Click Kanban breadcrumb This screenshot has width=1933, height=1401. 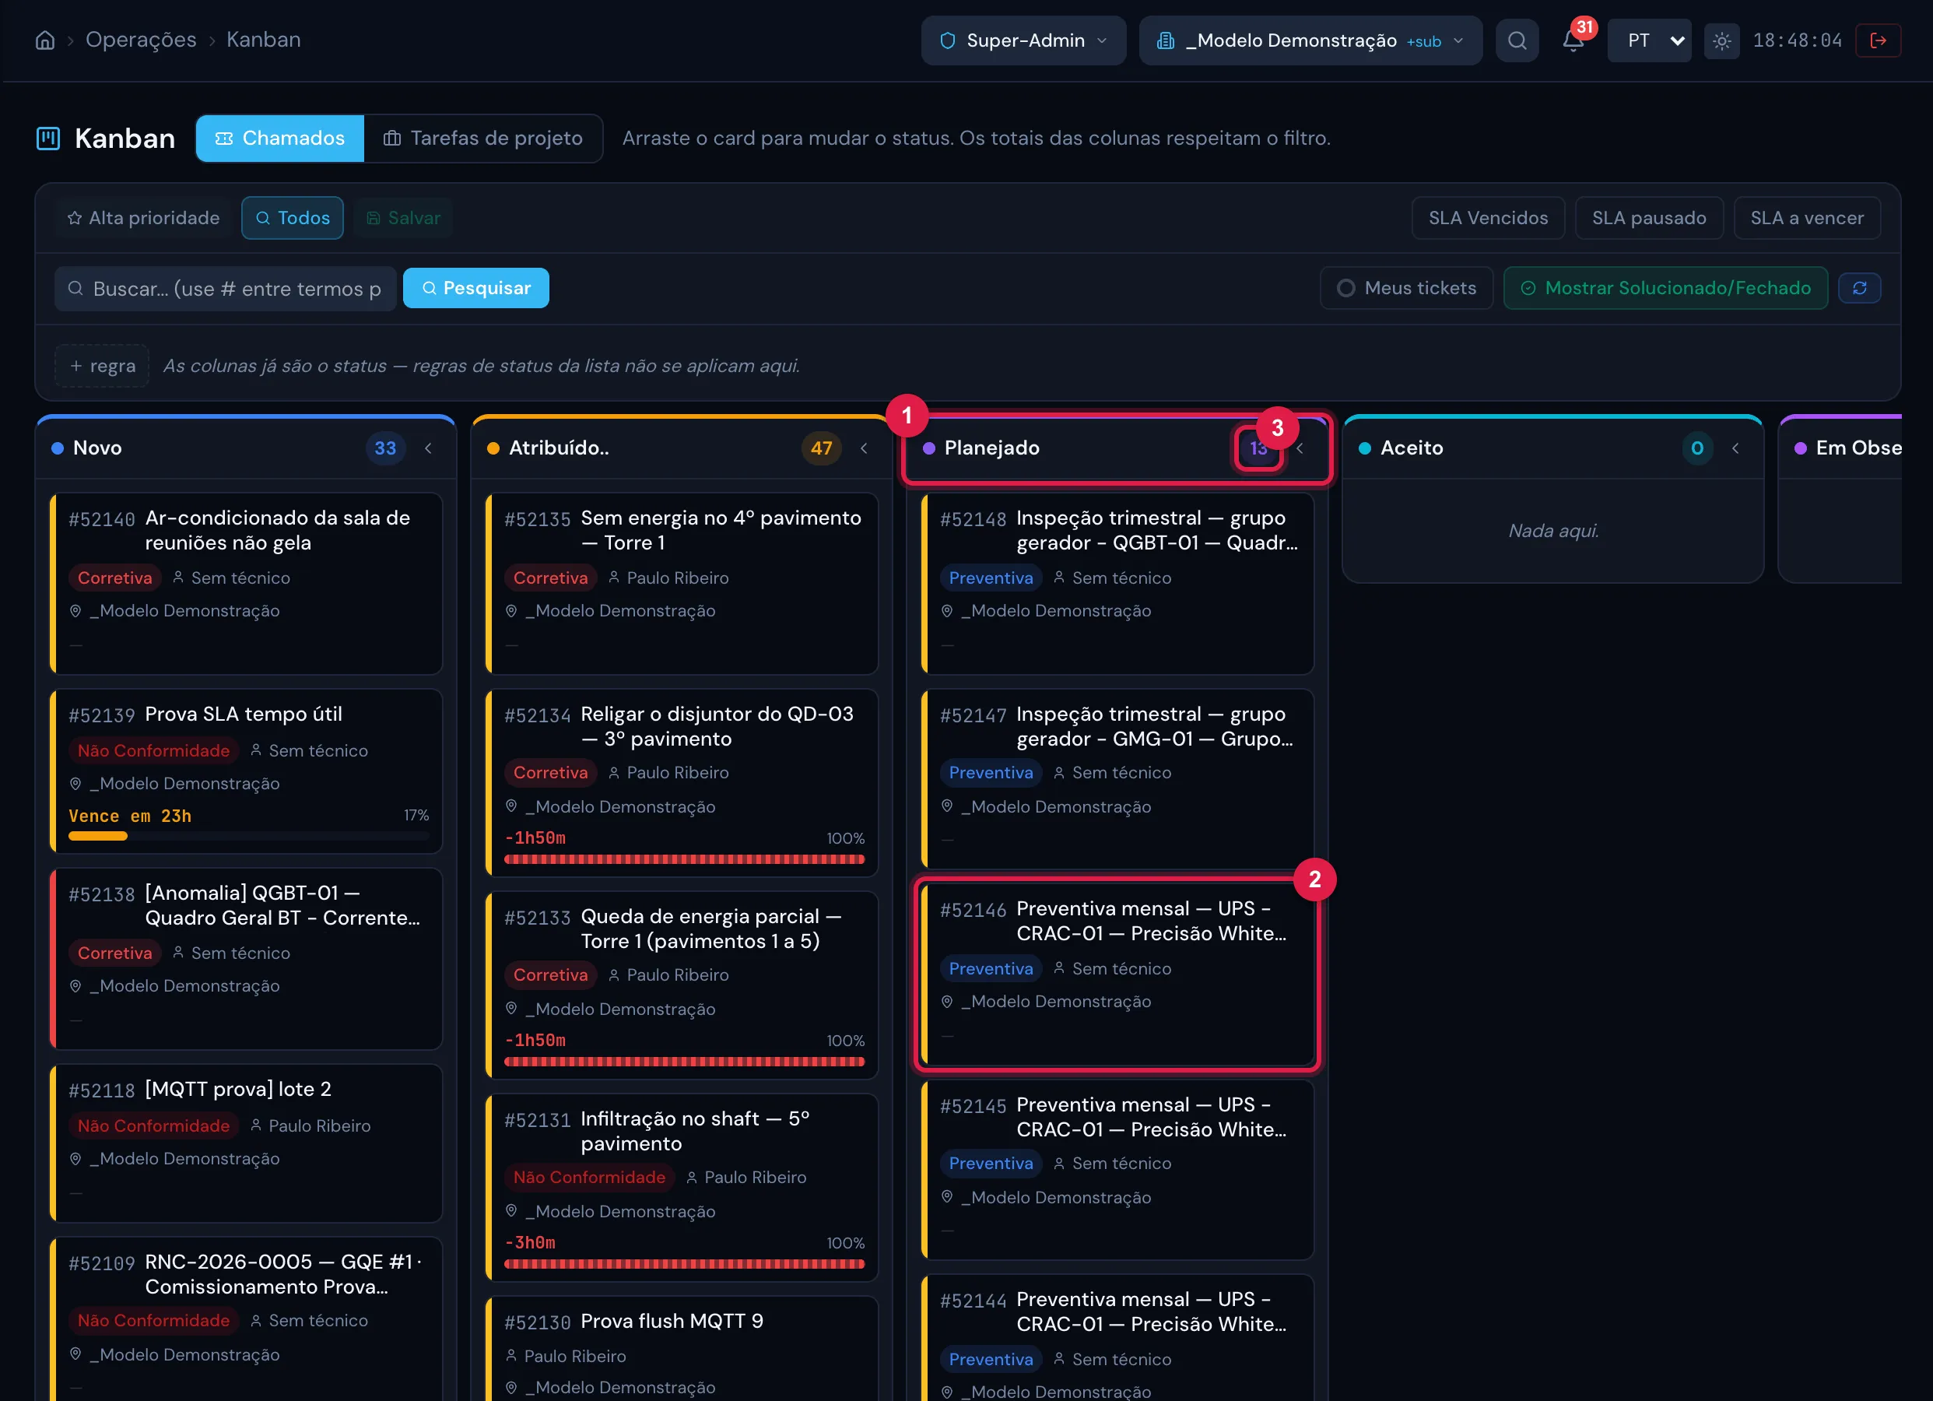[x=263, y=40]
